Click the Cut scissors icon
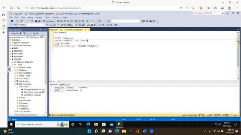 pyautogui.click(x=76, y=21)
